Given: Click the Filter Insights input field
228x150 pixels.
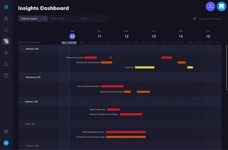Looking at the screenshot, I should tap(63, 19).
